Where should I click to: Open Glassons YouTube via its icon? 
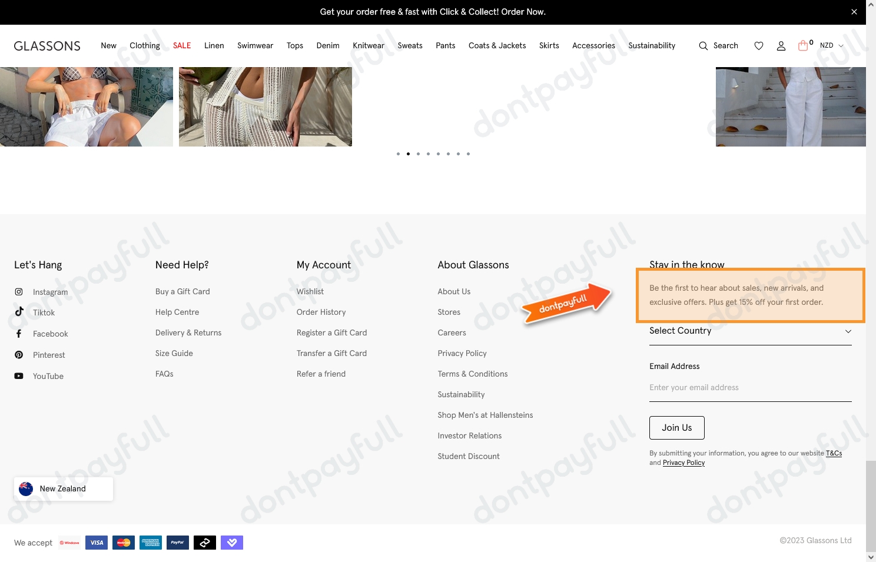(18, 375)
